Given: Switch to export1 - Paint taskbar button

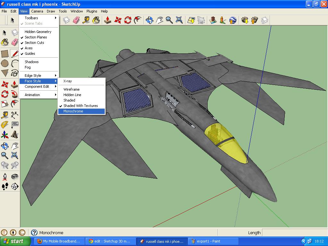Looking at the screenshot, I should pos(213,241).
